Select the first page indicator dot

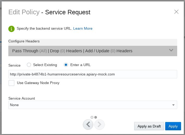pos(92,117)
